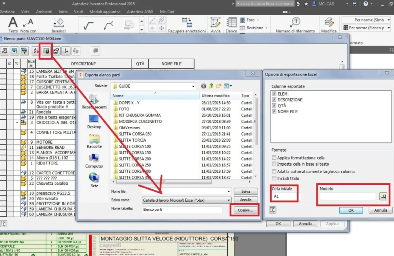Viewport: 394px width, 256px height.
Task: Expand the Foro dropdown arrow in ribbon
Action: [258, 20]
